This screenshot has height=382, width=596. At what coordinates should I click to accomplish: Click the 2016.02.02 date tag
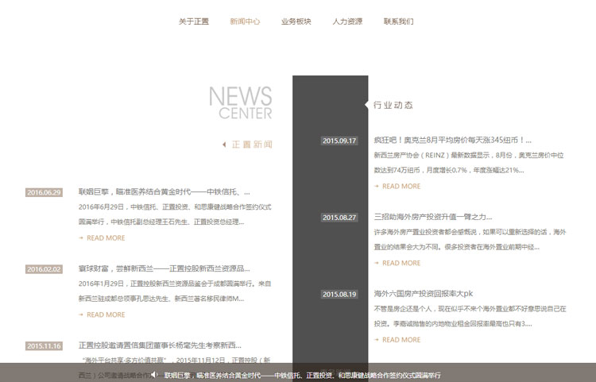[44, 269]
